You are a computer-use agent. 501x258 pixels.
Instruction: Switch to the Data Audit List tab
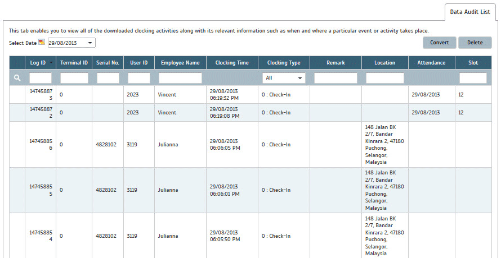coord(470,12)
